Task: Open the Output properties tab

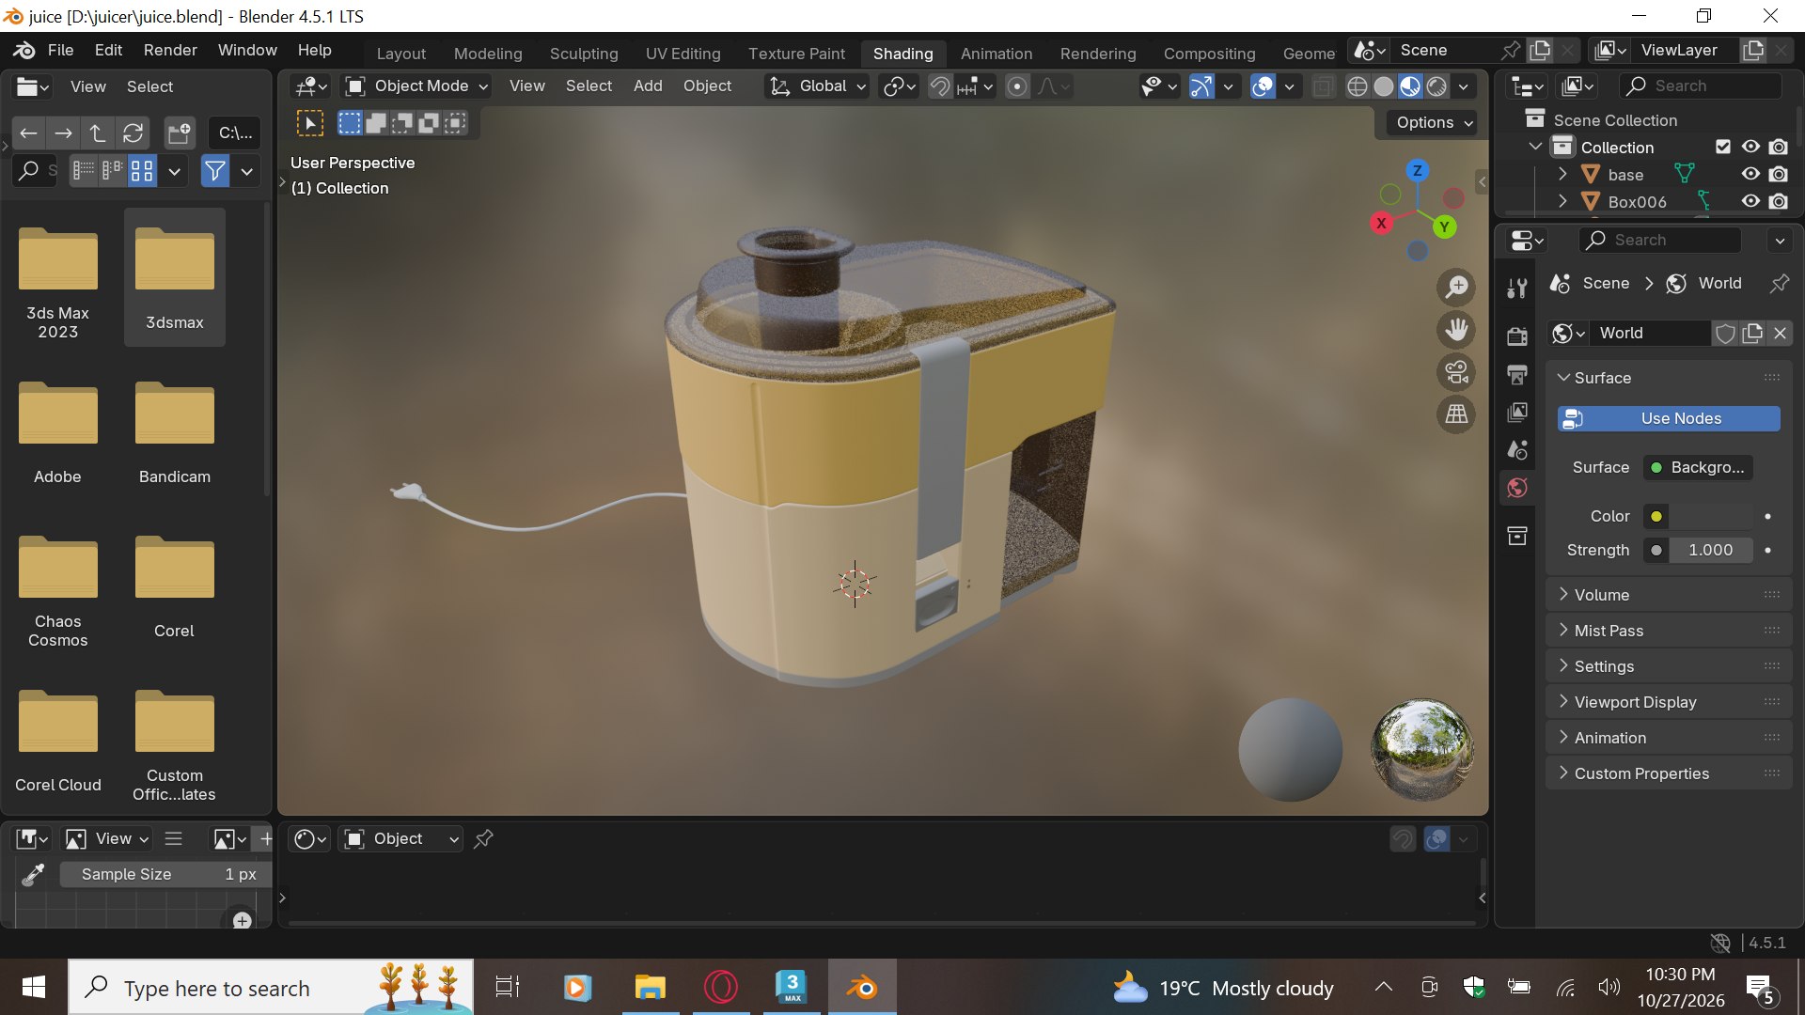Action: coord(1516,375)
